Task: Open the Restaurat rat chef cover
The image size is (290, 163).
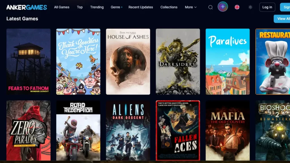Action: 273,61
